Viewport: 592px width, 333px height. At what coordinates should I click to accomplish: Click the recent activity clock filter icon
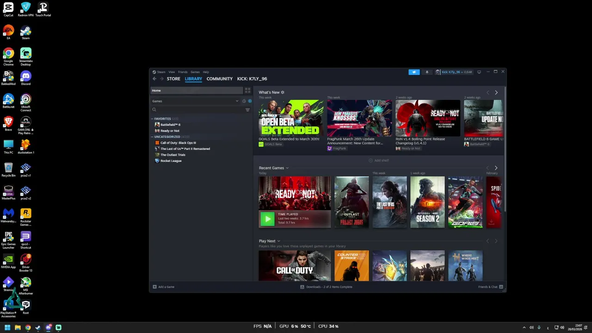pyautogui.click(x=244, y=101)
